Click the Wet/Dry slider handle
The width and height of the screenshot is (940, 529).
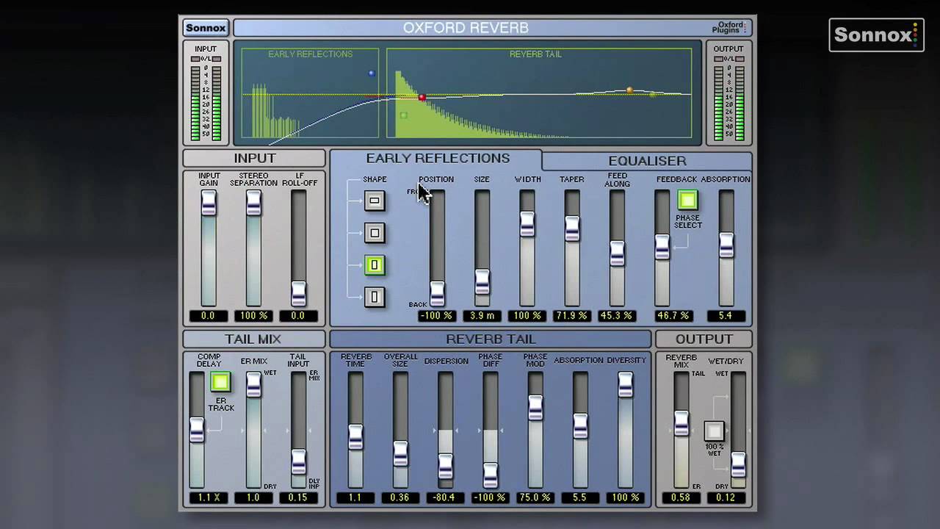738,464
